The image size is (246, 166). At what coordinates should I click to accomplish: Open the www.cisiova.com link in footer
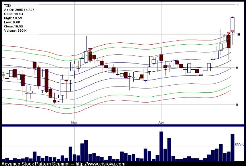[x=100, y=164]
